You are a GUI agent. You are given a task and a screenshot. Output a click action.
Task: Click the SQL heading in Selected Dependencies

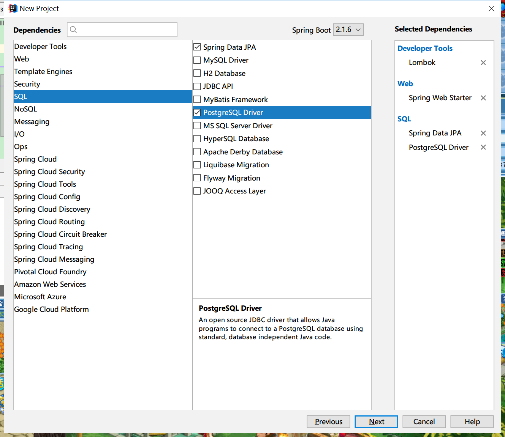pos(404,119)
